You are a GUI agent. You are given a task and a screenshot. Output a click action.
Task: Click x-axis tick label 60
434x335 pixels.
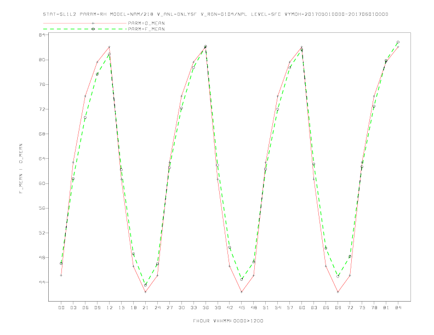tap(302, 308)
